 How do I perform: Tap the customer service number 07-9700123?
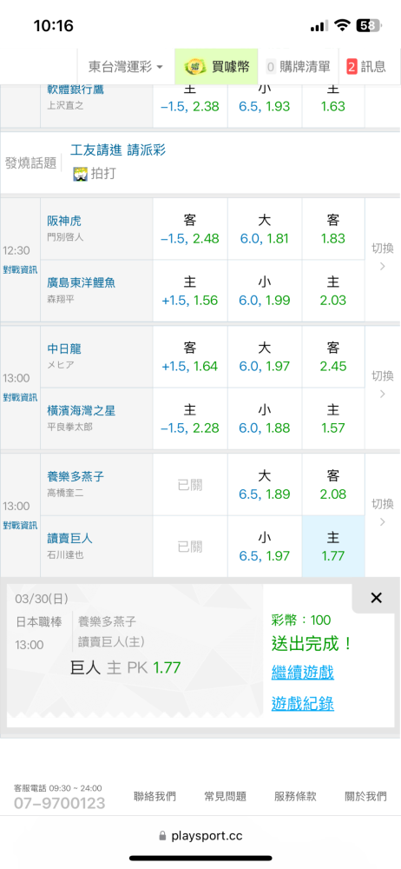tap(59, 803)
